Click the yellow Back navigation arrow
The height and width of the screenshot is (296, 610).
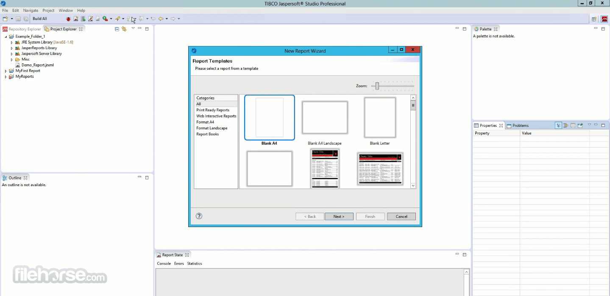coord(161,19)
